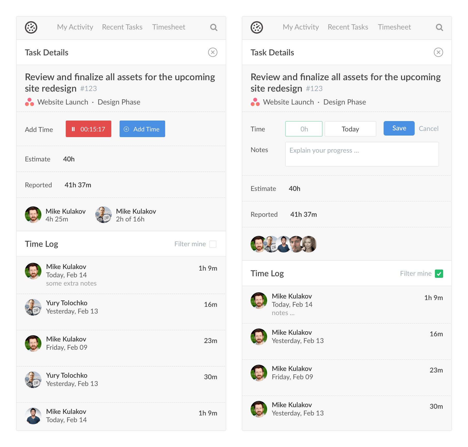Click the Asana project icon in left panel
The image size is (468, 447).
point(30,102)
